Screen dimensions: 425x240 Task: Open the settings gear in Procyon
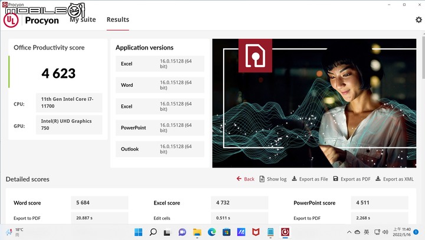point(419,20)
